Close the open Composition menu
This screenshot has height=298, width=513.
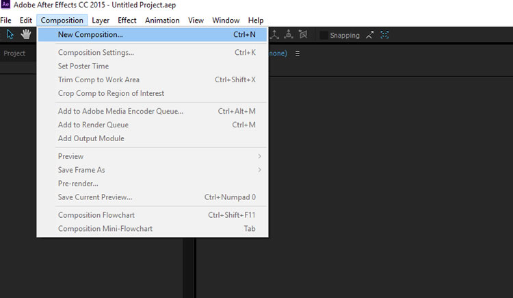(x=62, y=21)
